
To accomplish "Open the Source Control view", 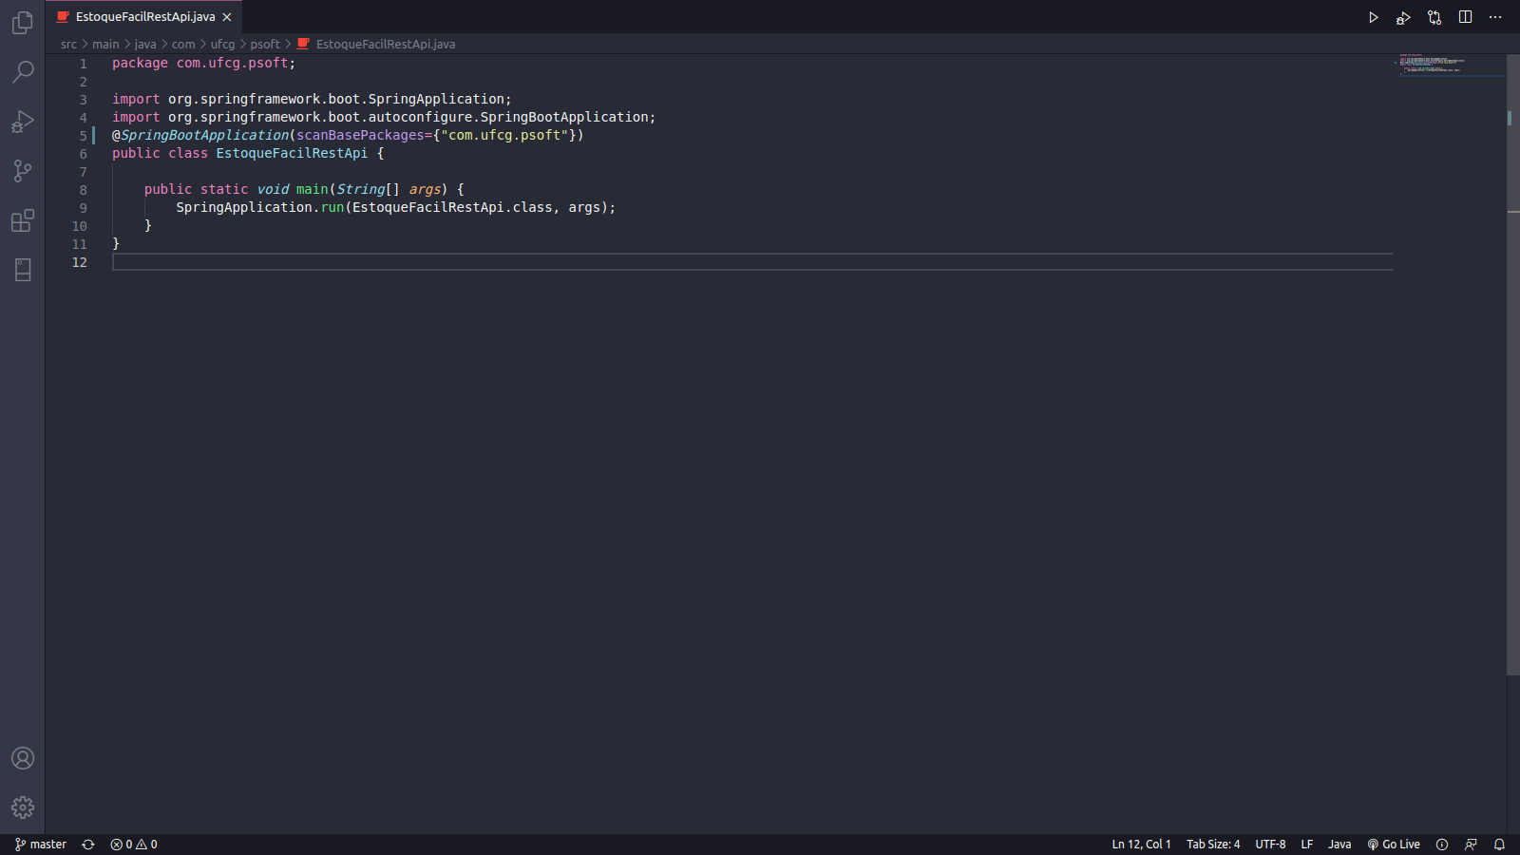I will pyautogui.click(x=23, y=171).
